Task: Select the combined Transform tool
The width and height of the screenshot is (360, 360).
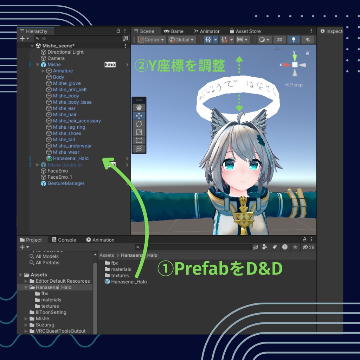Action: (x=139, y=149)
